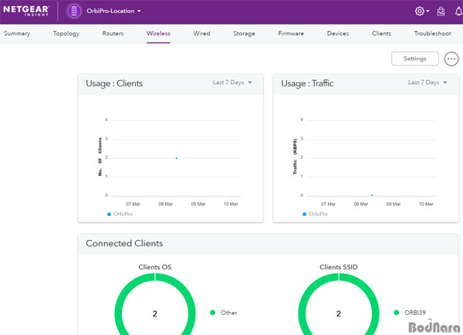The image size is (463, 335).
Task: Switch to the Wired tab
Action: pyautogui.click(x=201, y=33)
